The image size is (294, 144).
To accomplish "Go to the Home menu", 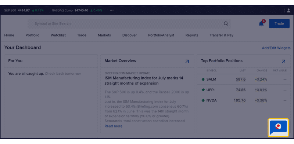I will point(9,35).
